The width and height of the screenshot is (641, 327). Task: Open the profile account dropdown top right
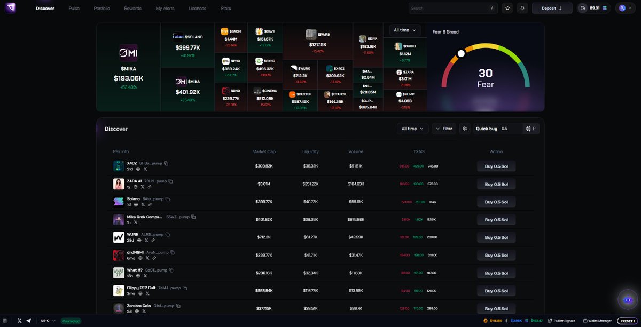pyautogui.click(x=625, y=7)
